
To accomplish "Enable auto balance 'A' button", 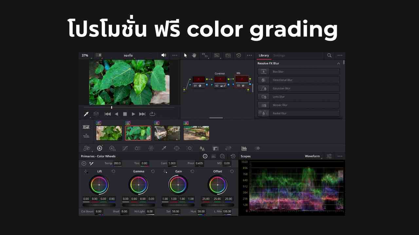I will [84, 163].
